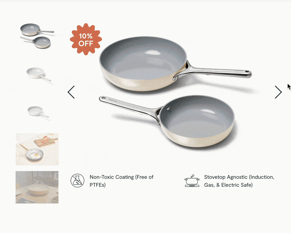291x233 pixels.
Task: Show the fried egg lifestyle thumbnail
Action: (x=37, y=149)
